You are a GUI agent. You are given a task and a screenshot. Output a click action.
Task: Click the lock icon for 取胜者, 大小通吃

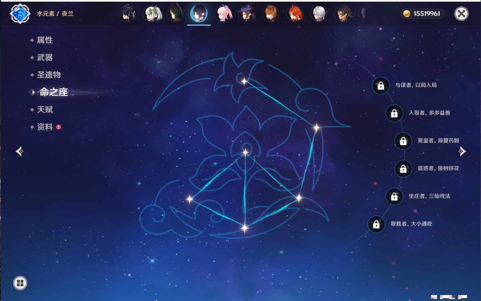[376, 224]
